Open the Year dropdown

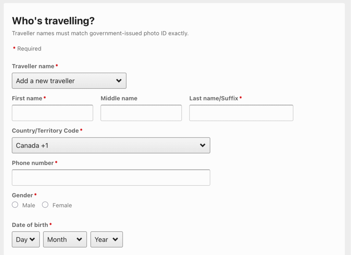pos(106,239)
